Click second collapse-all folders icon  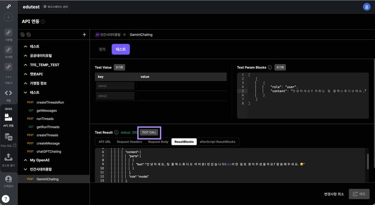[29, 35]
